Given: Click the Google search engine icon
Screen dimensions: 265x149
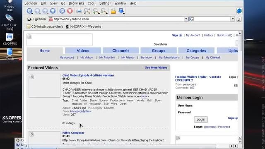Looking at the screenshot, I should pyautogui.click(x=191, y=19).
